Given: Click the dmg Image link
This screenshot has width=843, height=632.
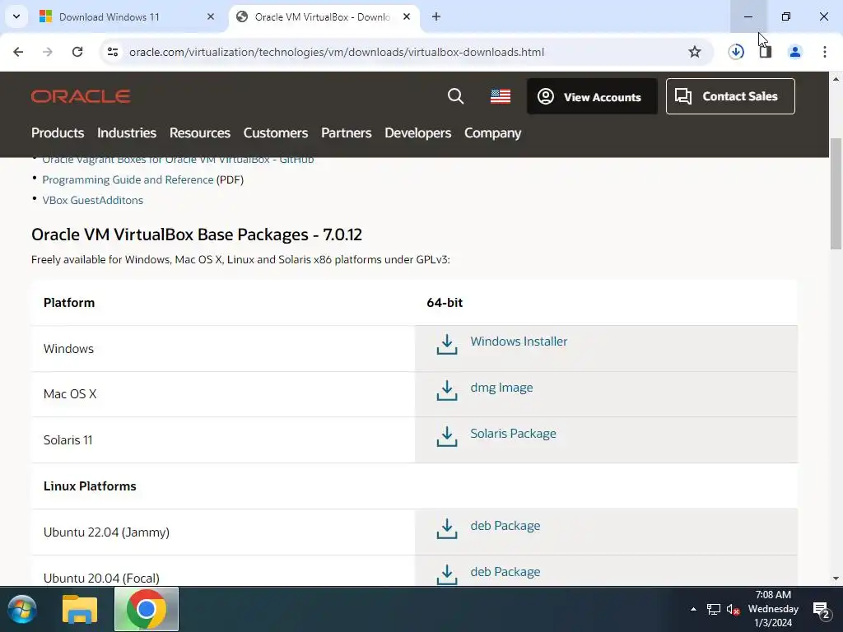Looking at the screenshot, I should (501, 388).
